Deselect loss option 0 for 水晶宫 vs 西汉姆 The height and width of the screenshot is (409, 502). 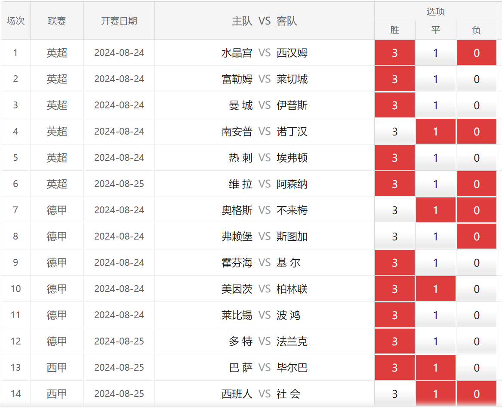point(476,52)
